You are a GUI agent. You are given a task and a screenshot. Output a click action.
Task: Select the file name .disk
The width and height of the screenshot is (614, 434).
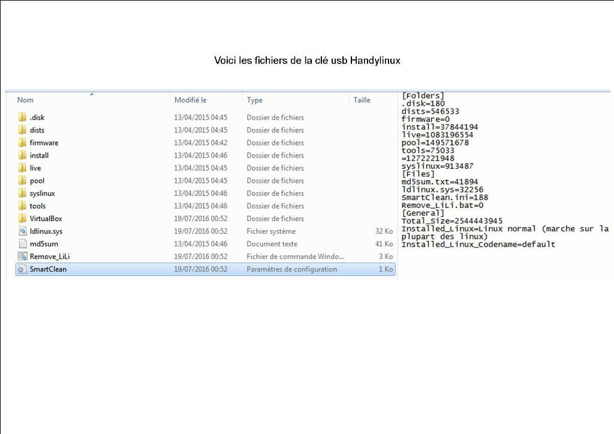point(37,117)
